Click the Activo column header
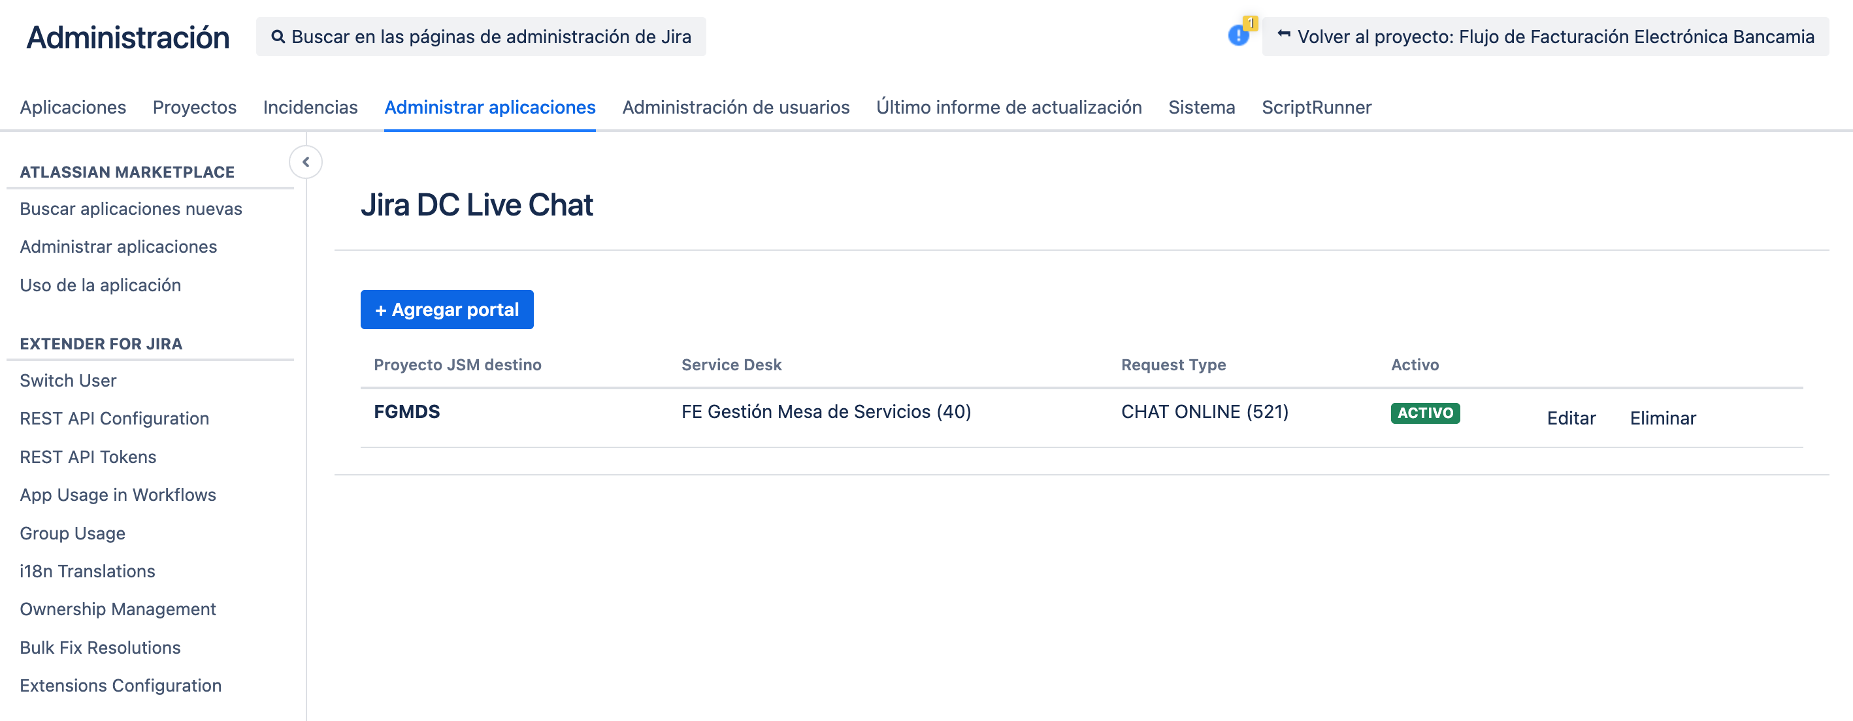The height and width of the screenshot is (721, 1853). tap(1414, 364)
